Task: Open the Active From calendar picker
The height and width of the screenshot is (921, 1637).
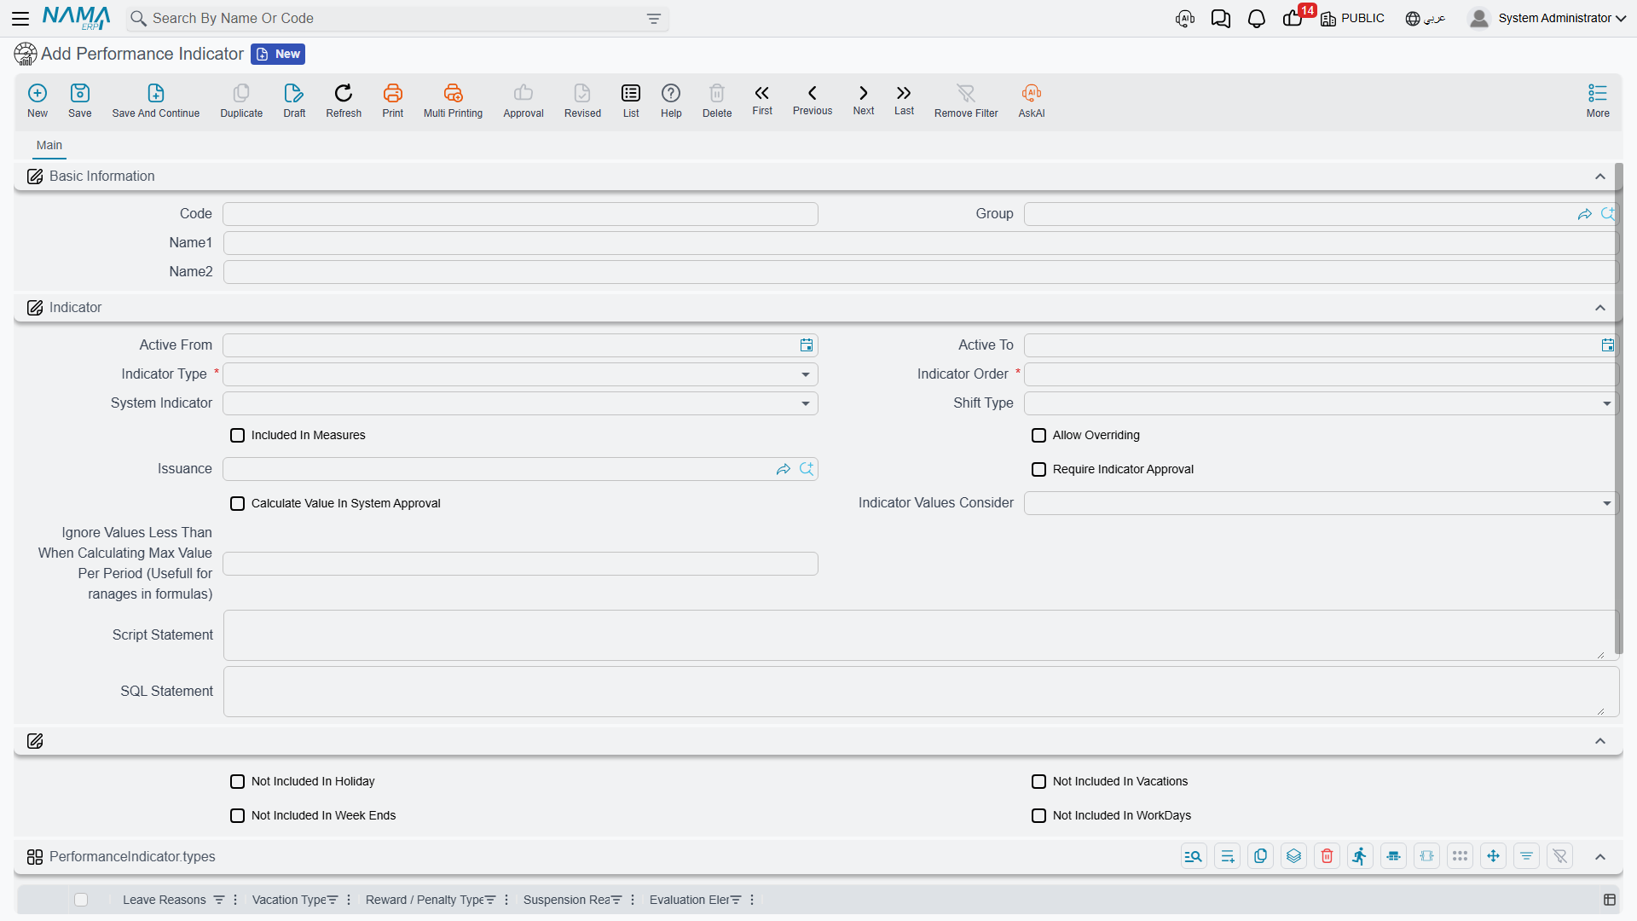Action: [x=806, y=345]
